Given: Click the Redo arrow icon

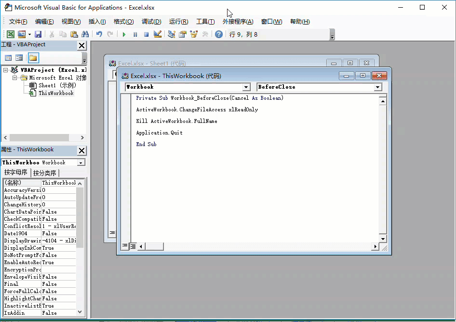Looking at the screenshot, I should [110, 34].
